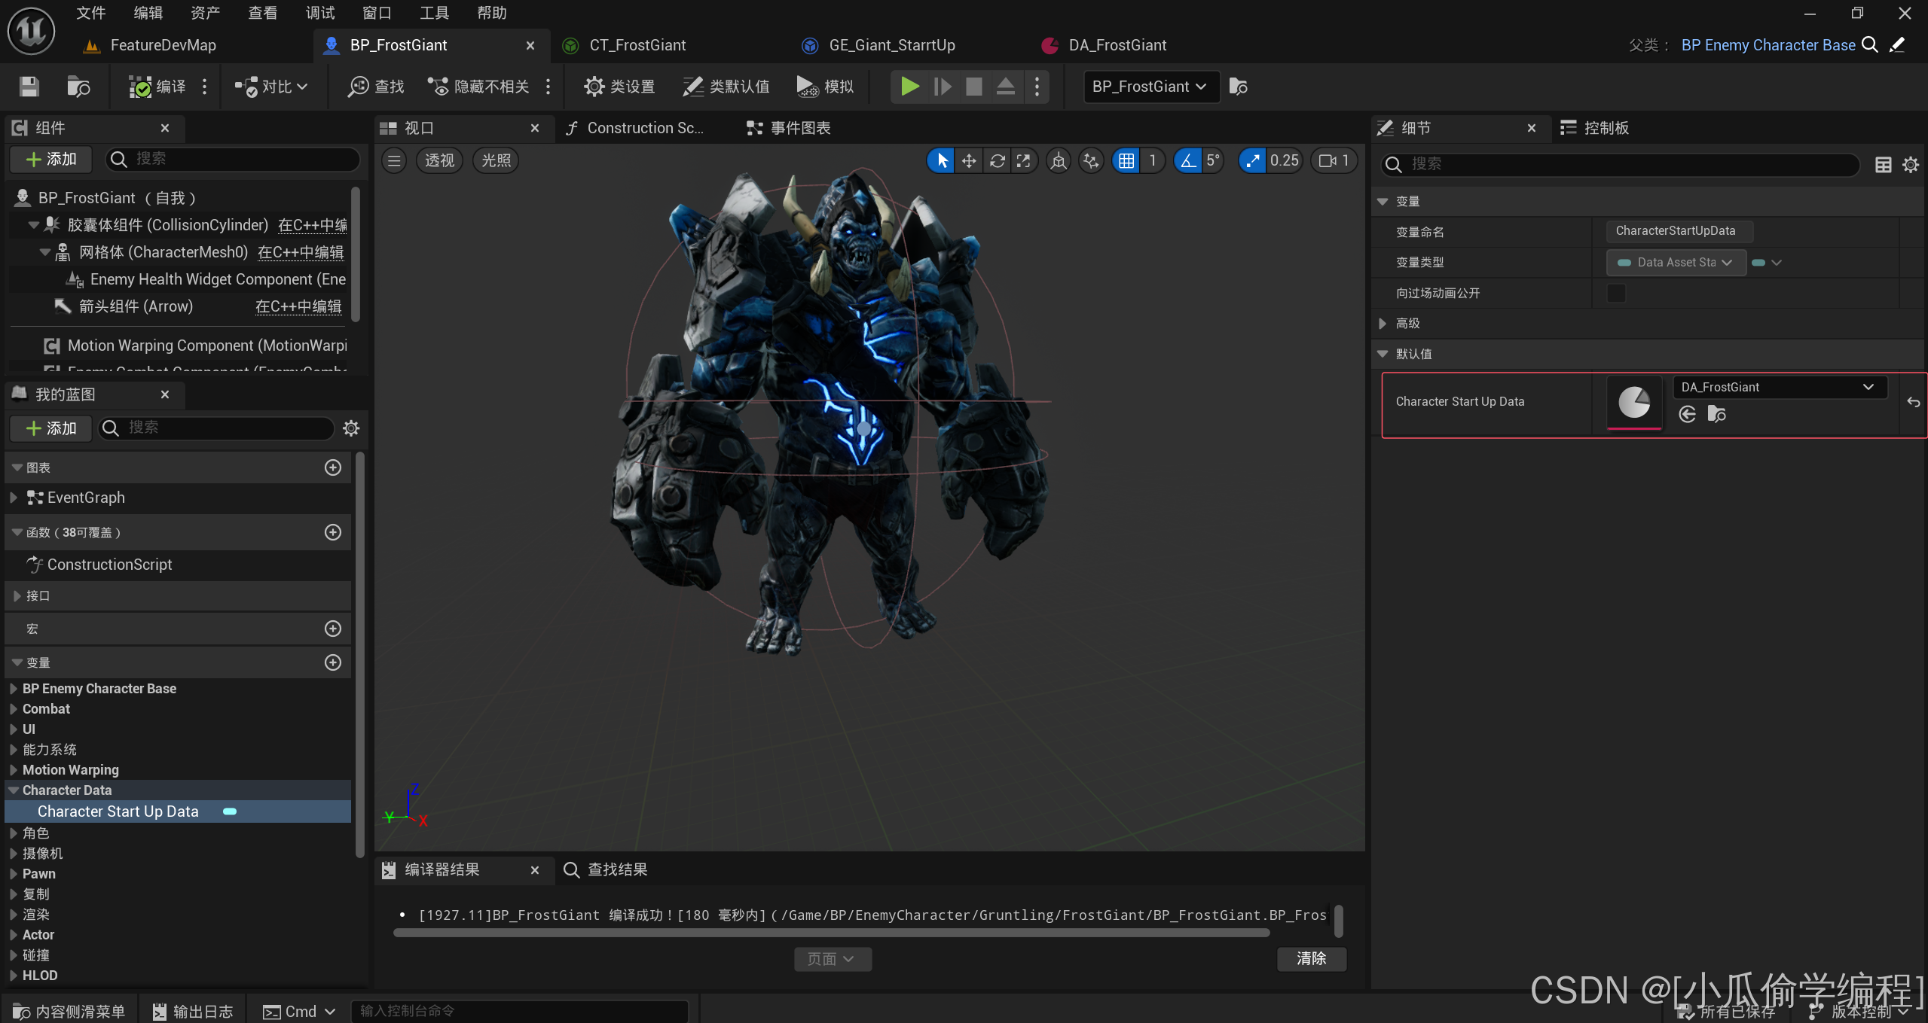Open the Cmd console type dropdown
Viewport: 1928px width, 1023px height.
point(299,1012)
